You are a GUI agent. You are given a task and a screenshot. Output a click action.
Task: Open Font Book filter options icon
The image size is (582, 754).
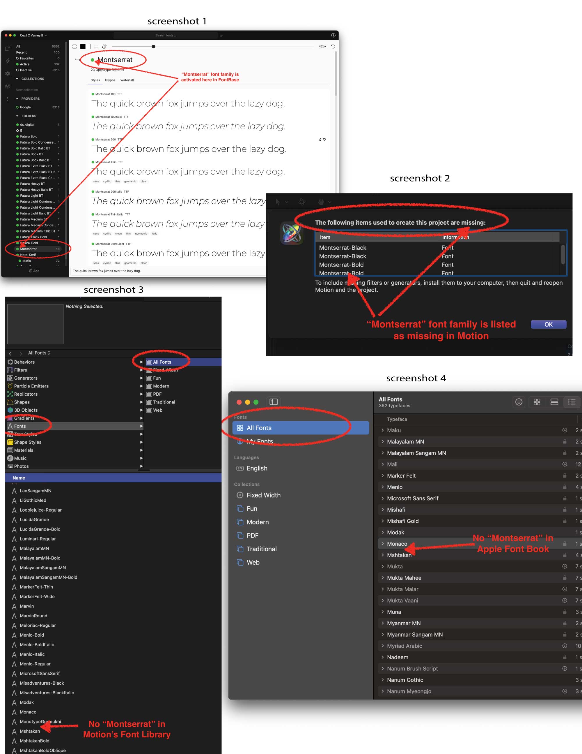tap(519, 402)
